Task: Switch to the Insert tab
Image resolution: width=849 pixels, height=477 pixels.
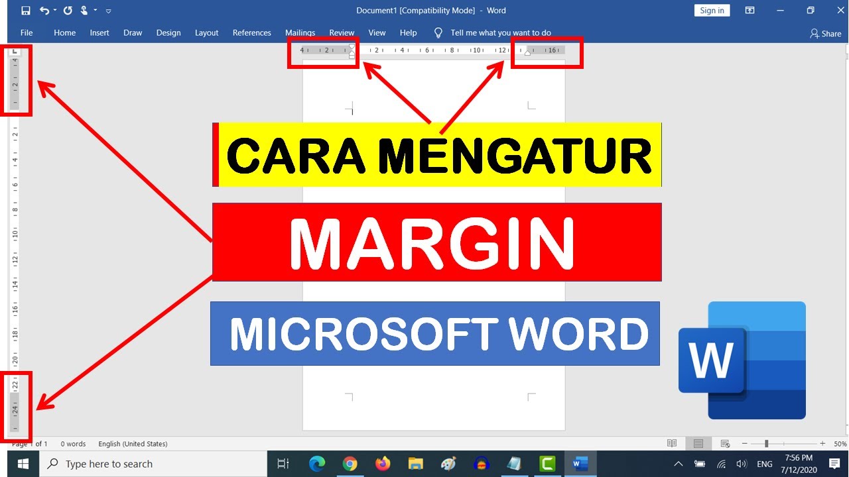Action: (99, 32)
